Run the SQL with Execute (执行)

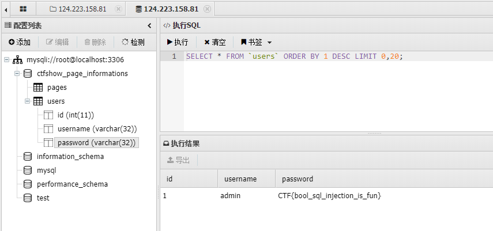tap(178, 42)
